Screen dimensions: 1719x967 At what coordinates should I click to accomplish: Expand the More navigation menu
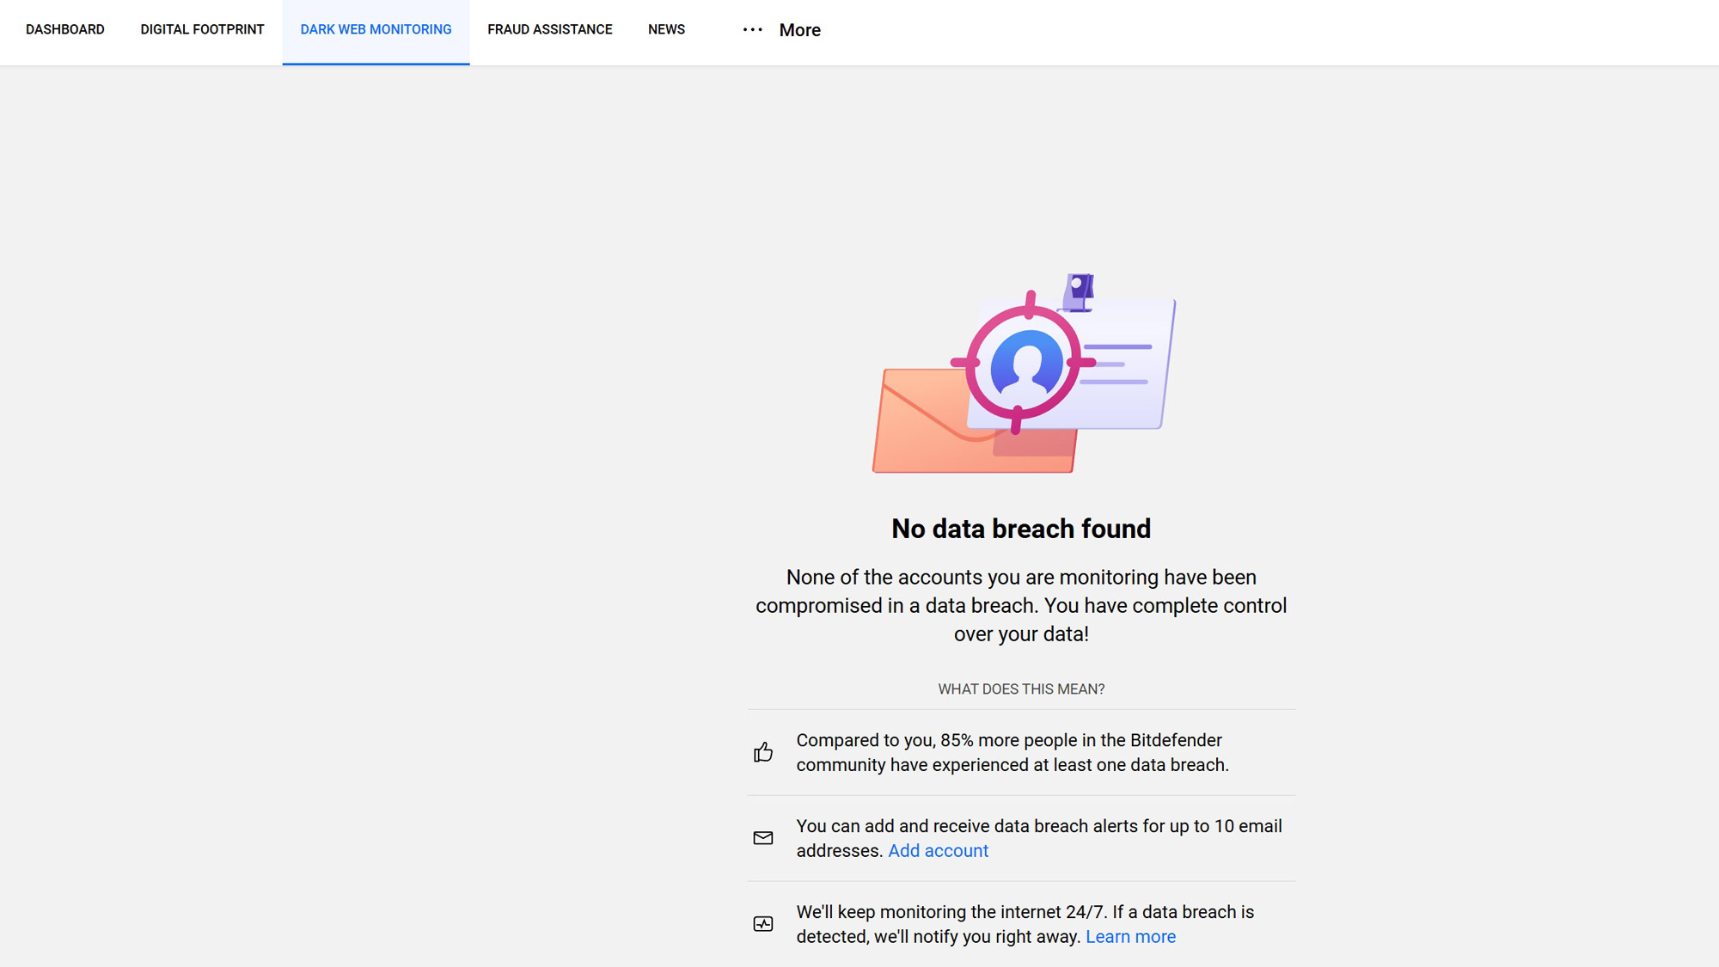pos(799,30)
